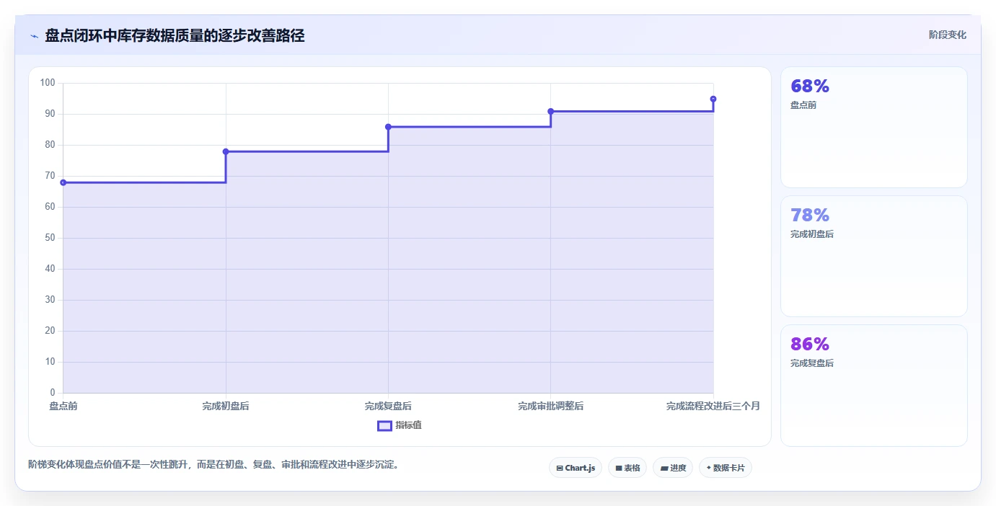This screenshot has width=996, height=506.
Task: Click the 进度 tag chip
Action: [x=672, y=468]
